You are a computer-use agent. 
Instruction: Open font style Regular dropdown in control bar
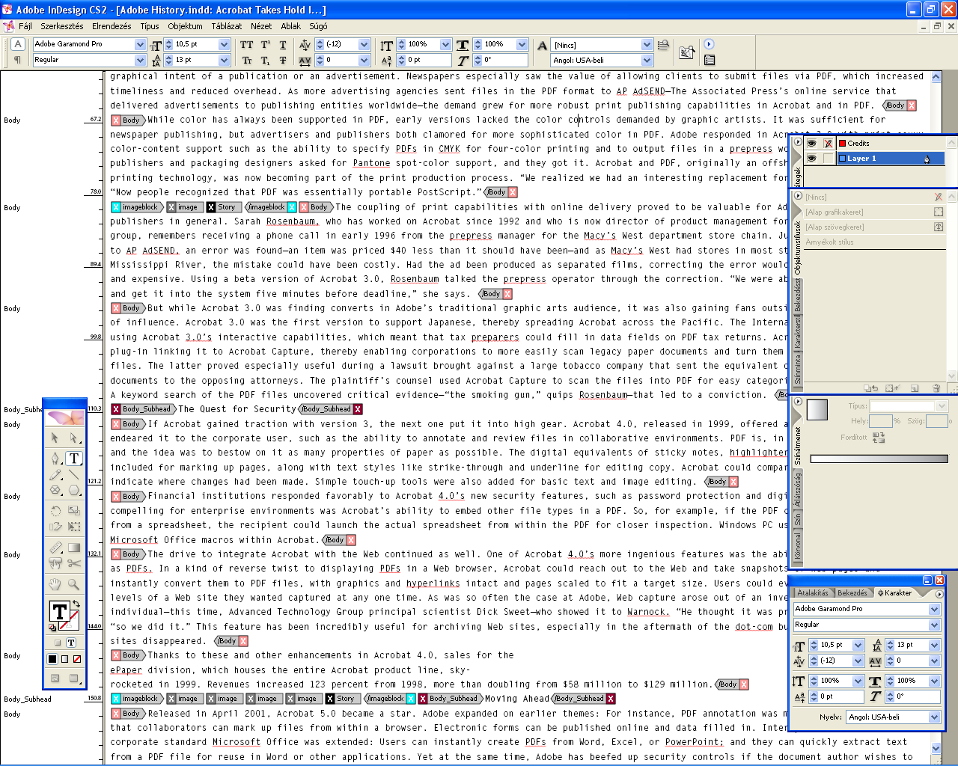140,60
